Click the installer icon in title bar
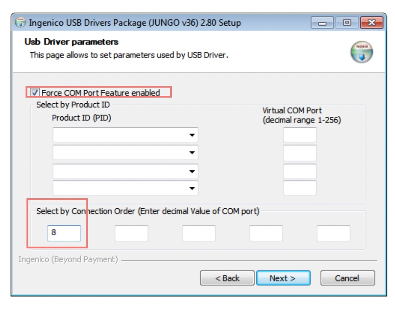This screenshot has width=395, height=312. coord(20,22)
